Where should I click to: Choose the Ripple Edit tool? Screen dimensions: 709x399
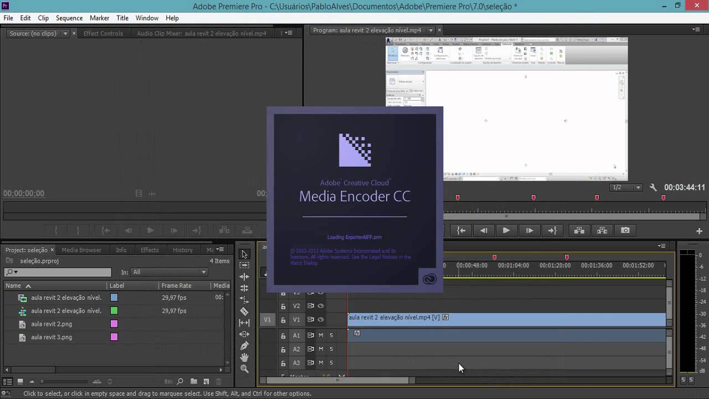[244, 277]
